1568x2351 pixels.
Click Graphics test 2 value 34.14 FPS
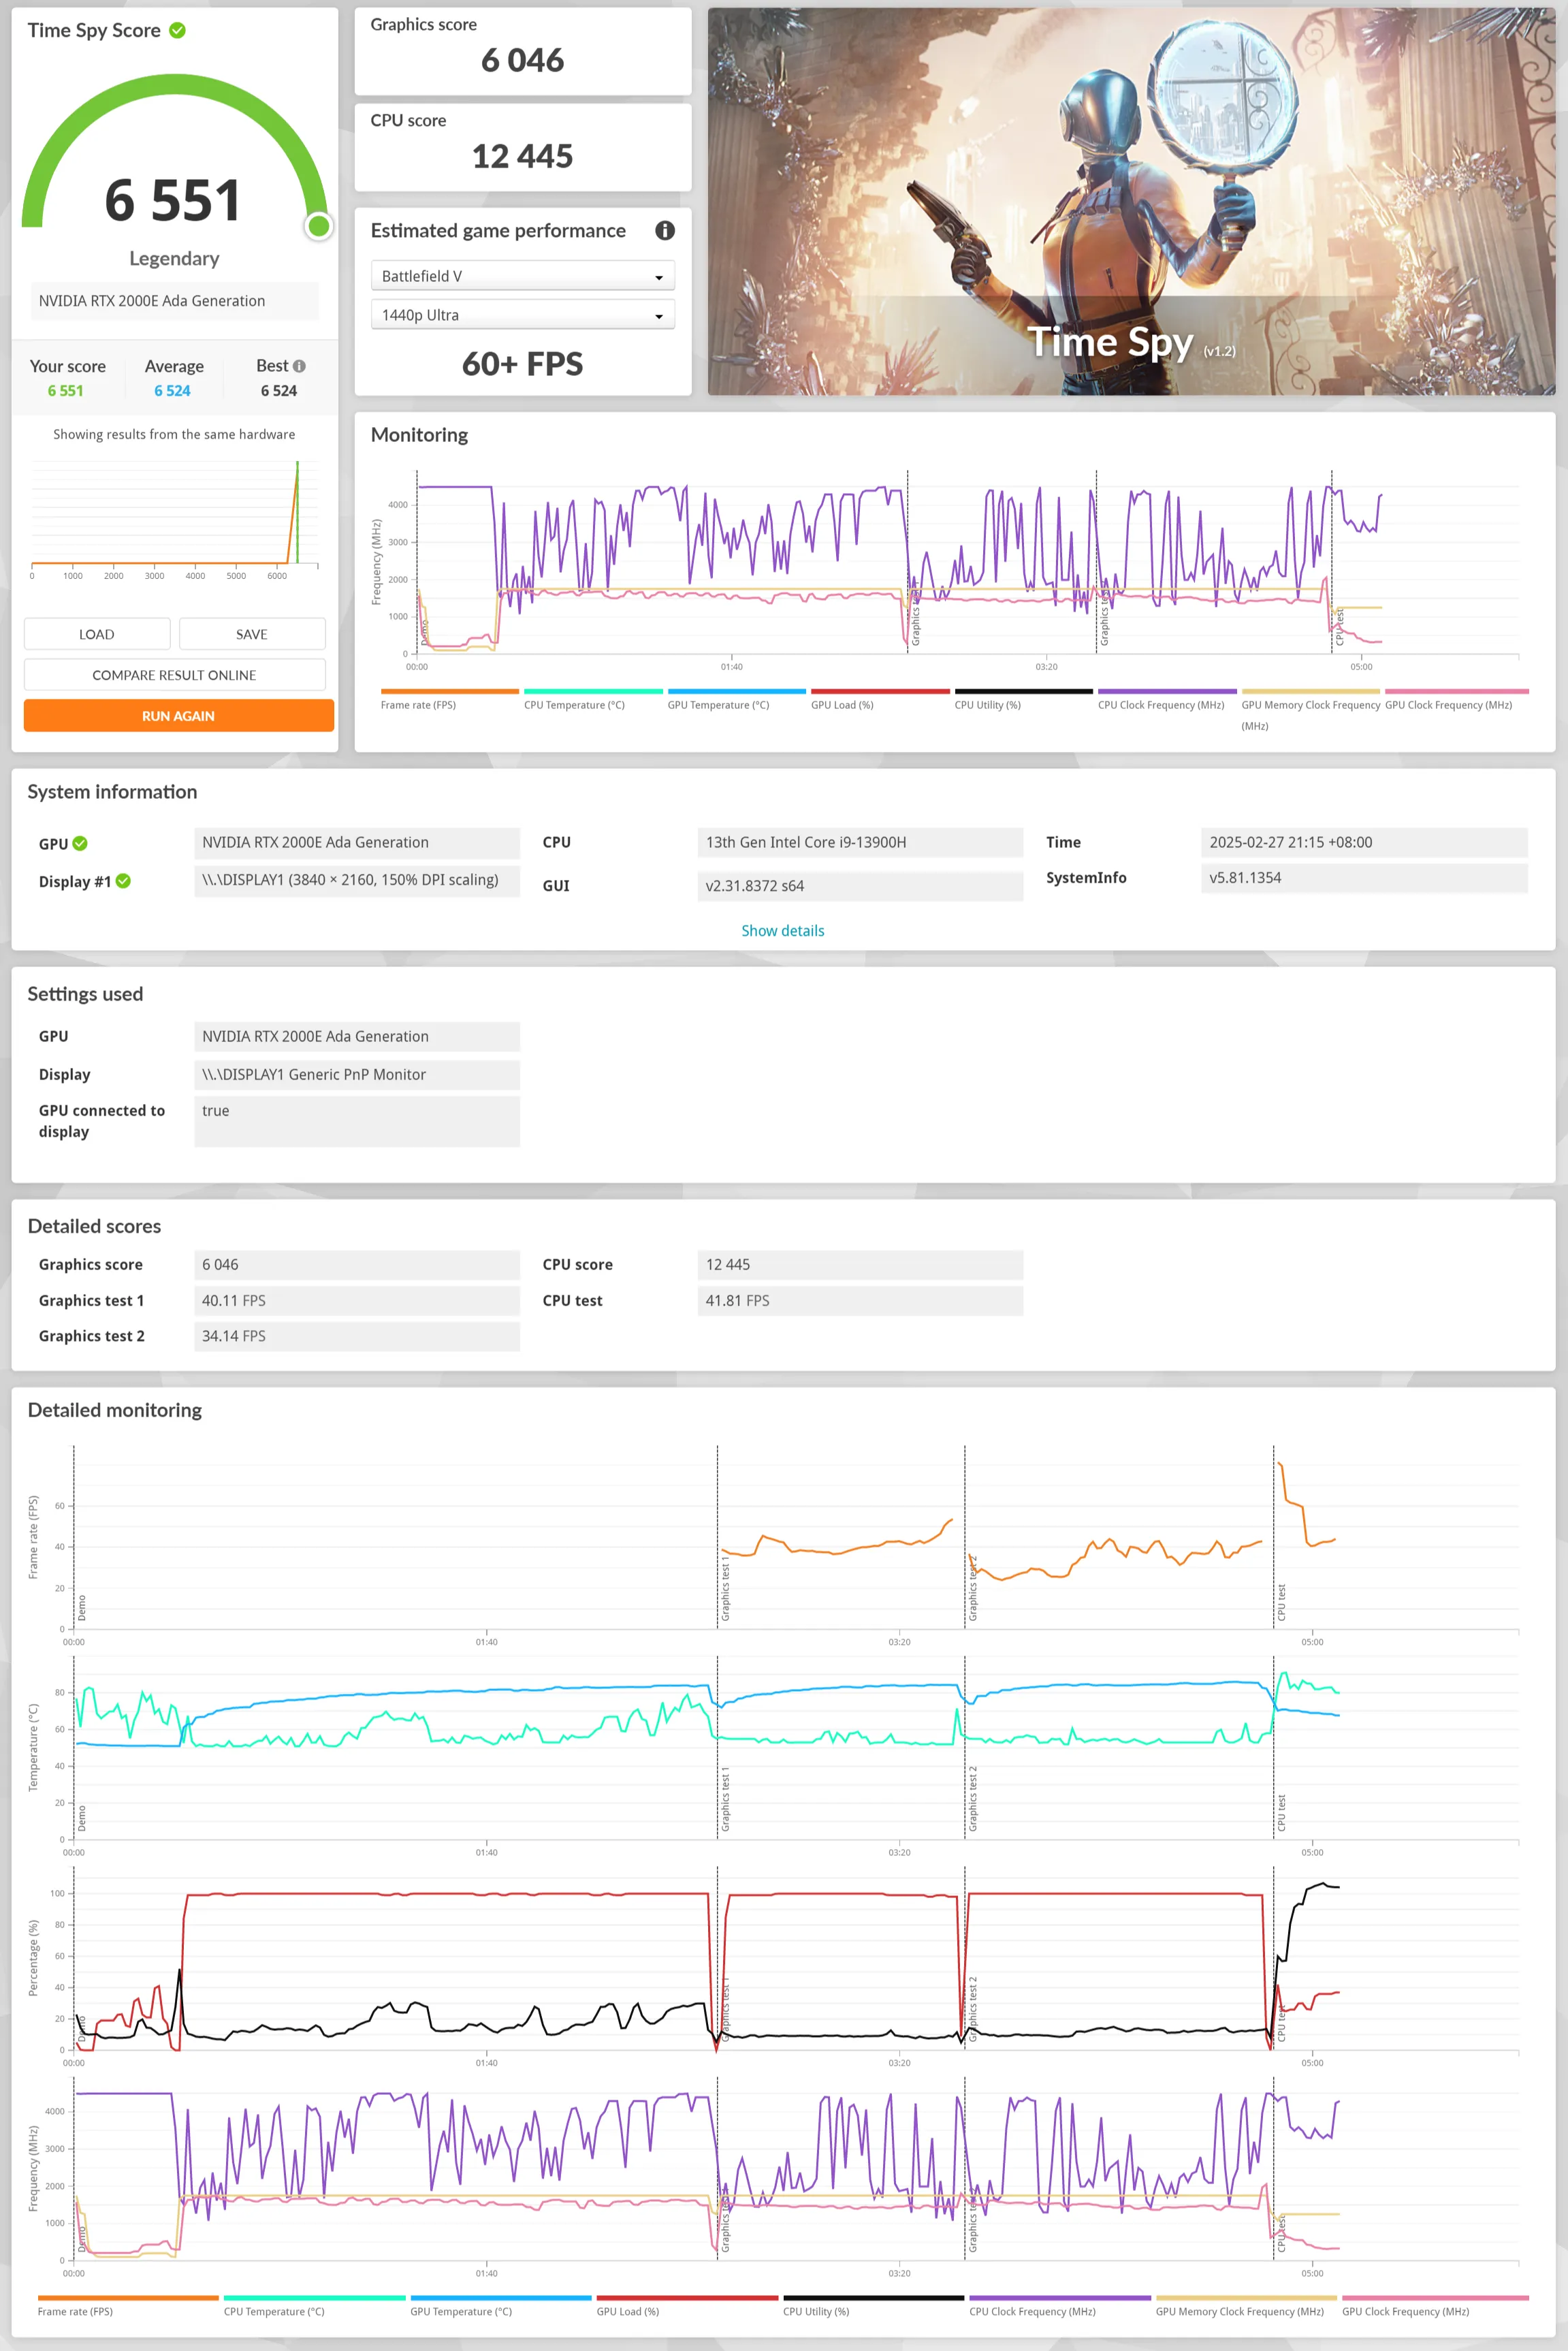tap(357, 1336)
